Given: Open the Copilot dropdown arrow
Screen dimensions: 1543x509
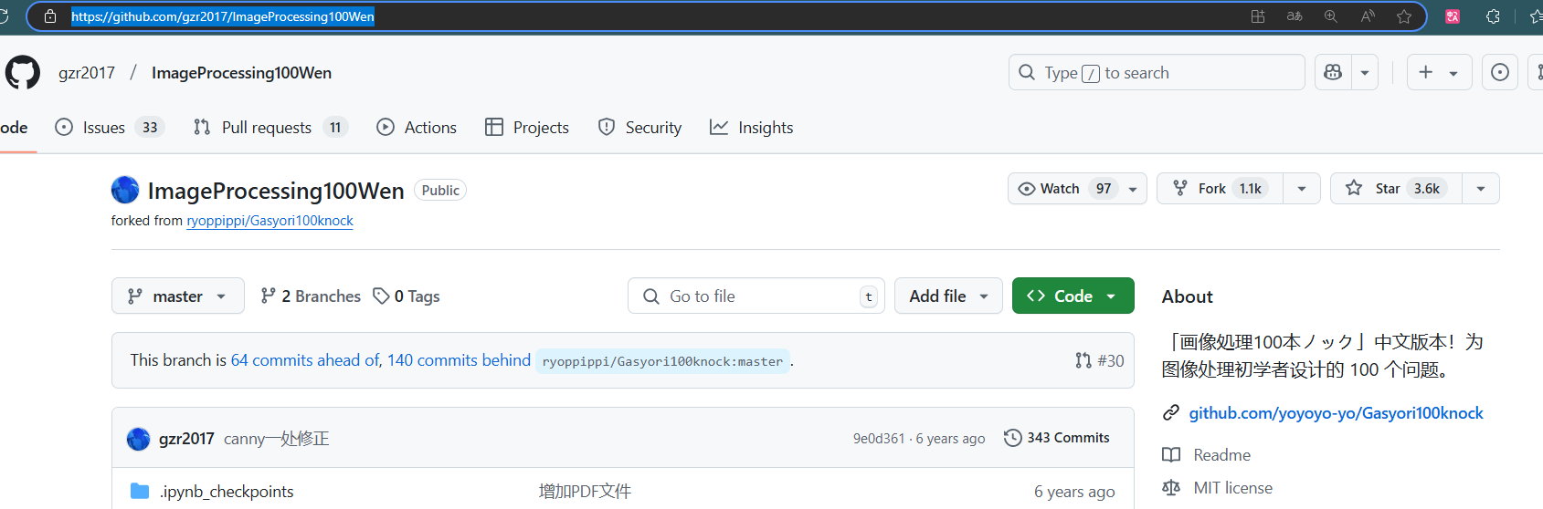Looking at the screenshot, I should (x=1365, y=72).
